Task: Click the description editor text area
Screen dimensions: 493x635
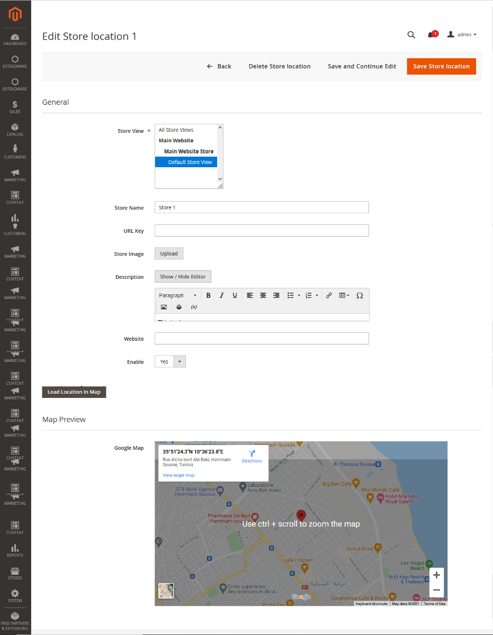Action: tap(262, 317)
